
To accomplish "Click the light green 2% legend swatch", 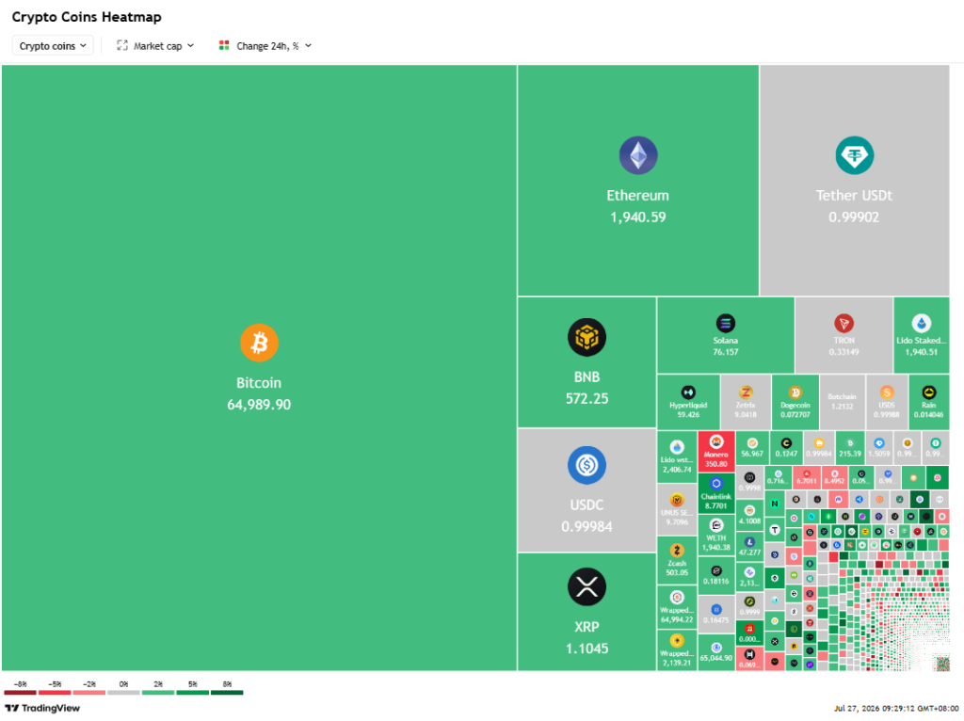I will click(158, 693).
